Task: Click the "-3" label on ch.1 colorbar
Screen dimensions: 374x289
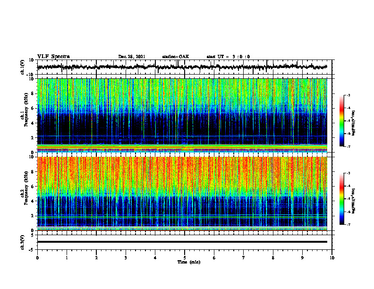Action: (348, 95)
